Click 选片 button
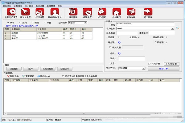This screenshot has width=185, height=123. pos(31,69)
